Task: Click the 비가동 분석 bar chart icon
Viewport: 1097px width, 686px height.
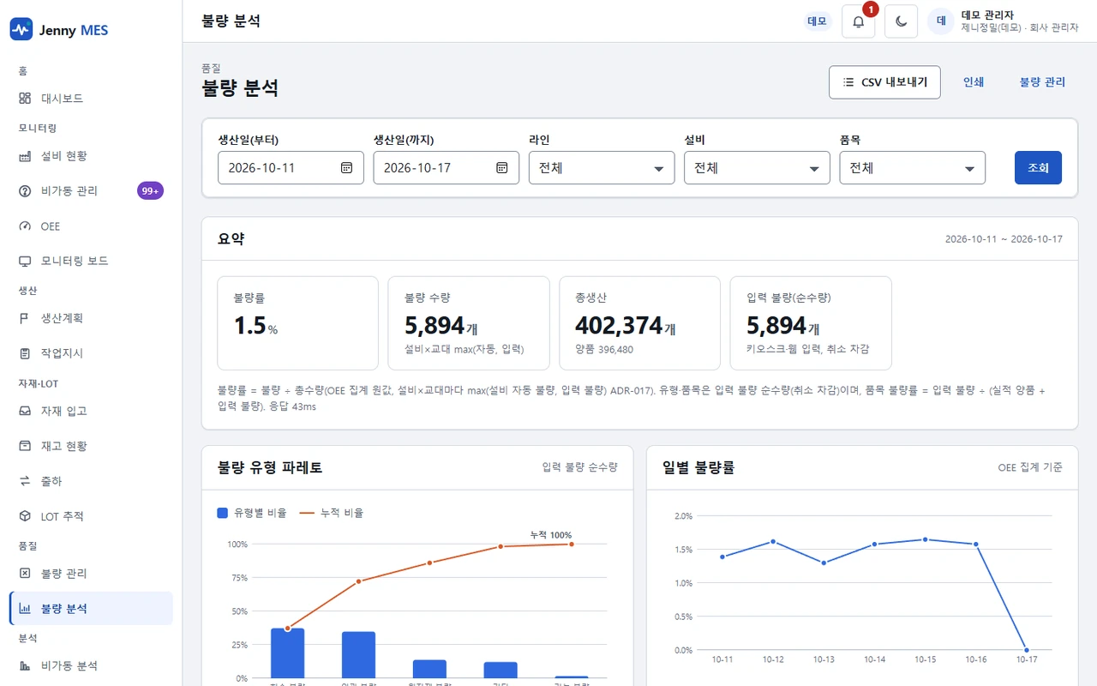Action: click(25, 666)
